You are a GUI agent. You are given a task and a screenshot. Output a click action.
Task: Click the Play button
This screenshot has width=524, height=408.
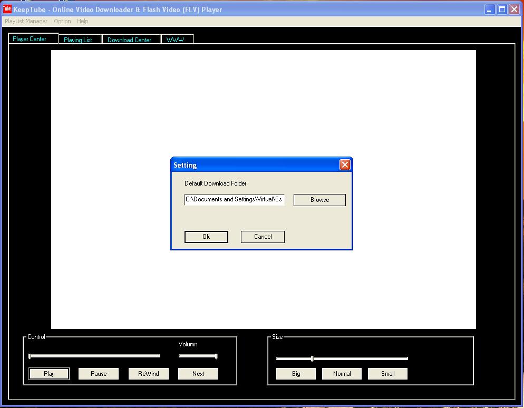pyautogui.click(x=49, y=374)
